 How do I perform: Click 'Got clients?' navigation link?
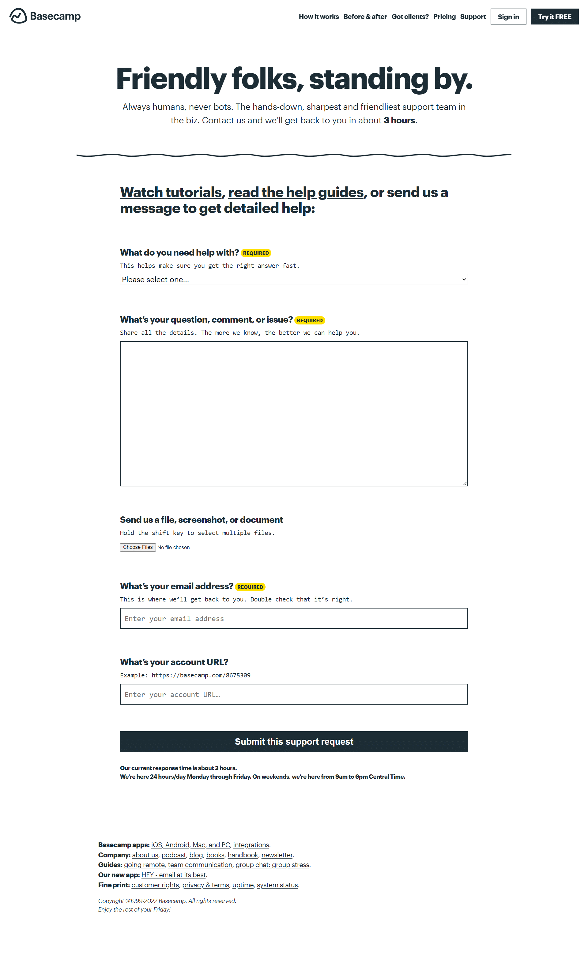(410, 16)
